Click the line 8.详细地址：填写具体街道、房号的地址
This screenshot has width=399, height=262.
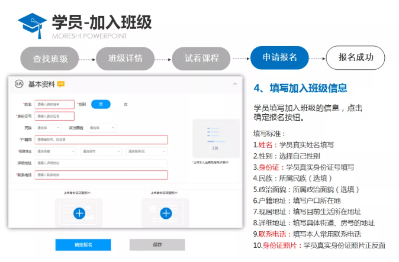click(314, 223)
